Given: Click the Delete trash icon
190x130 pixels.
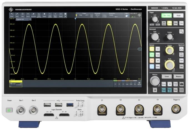Looking at the screenshot, I should (44, 14).
